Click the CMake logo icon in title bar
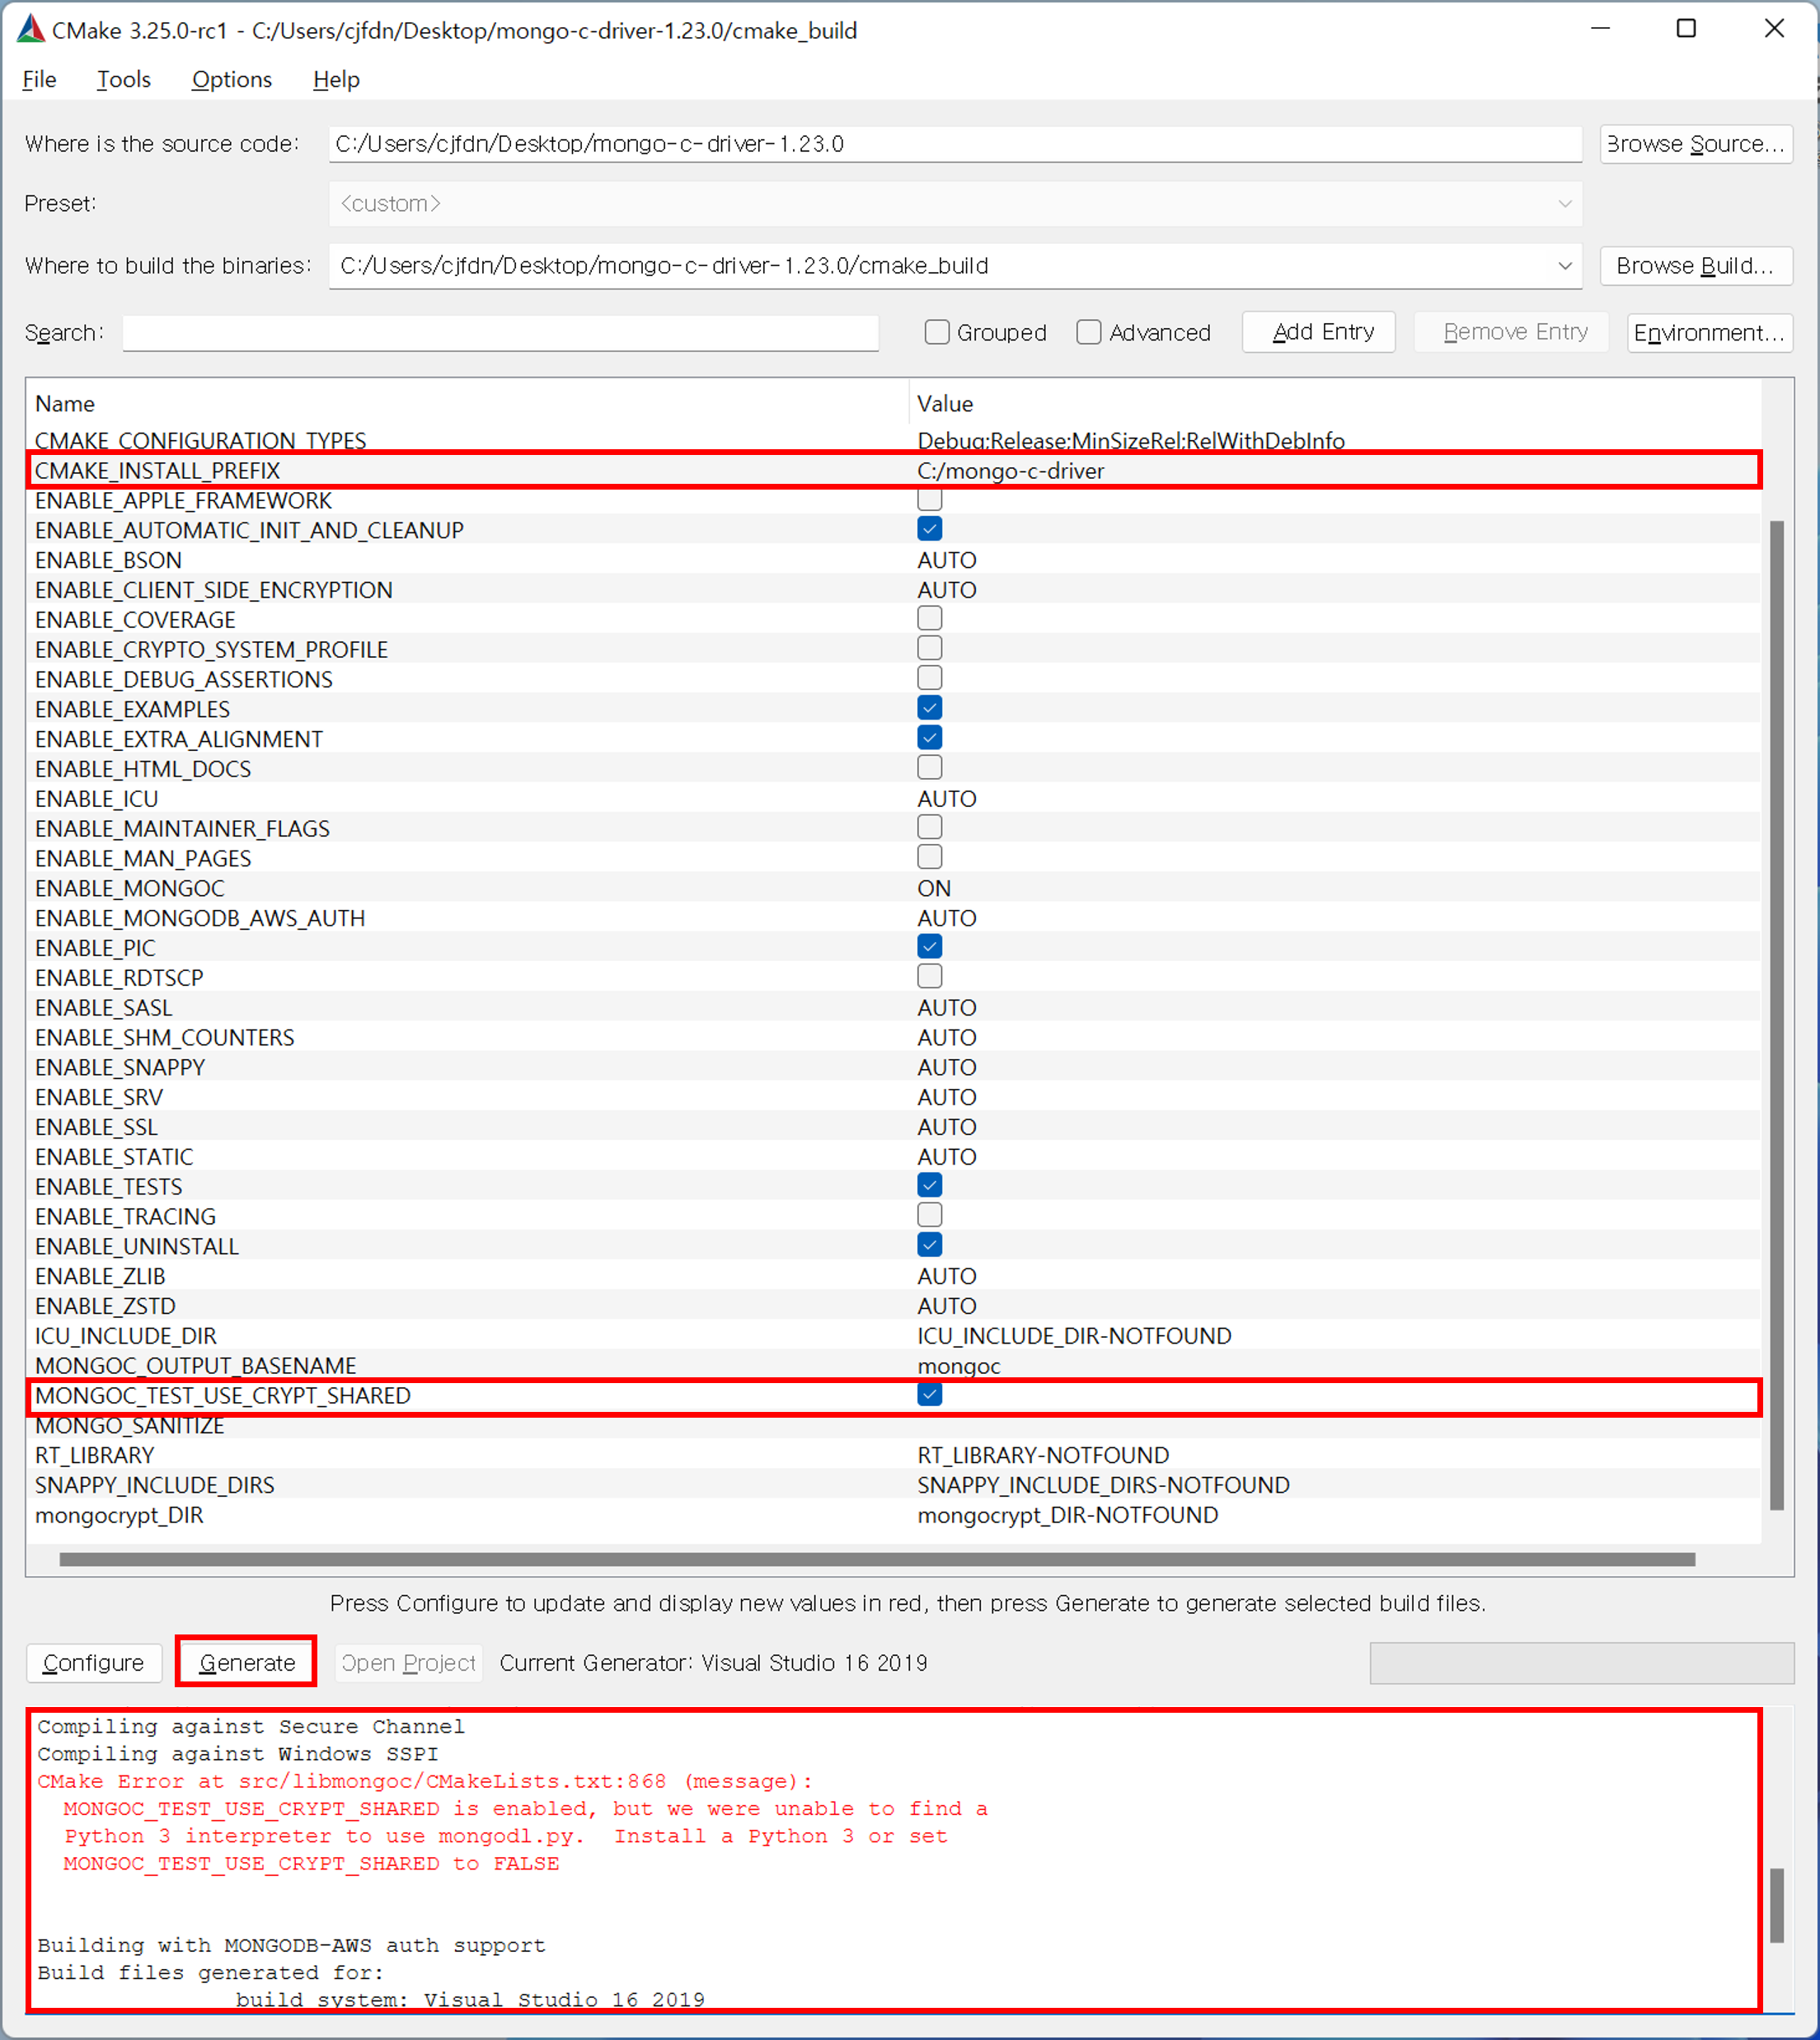 (x=30, y=29)
